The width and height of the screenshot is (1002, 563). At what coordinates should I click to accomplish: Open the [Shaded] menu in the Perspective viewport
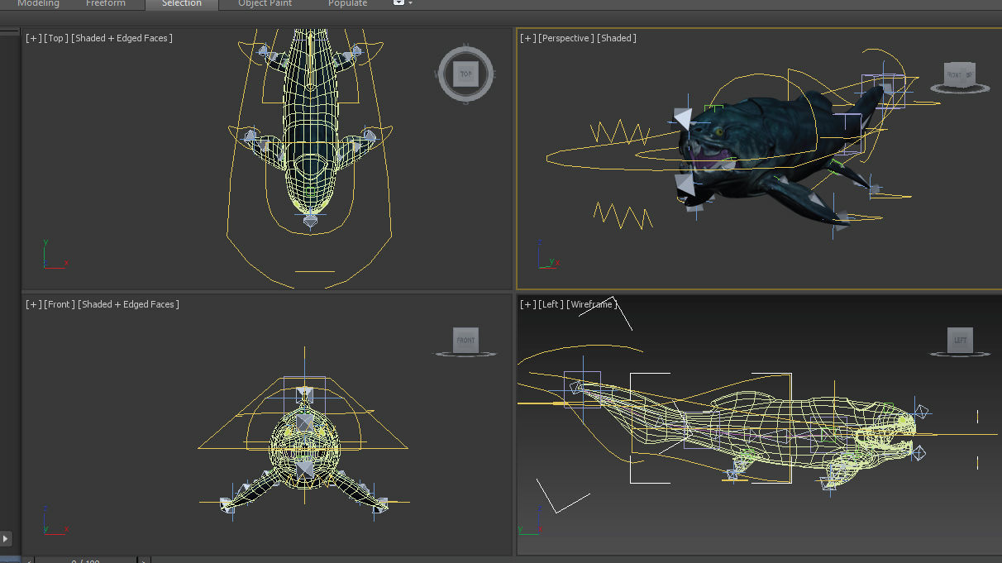point(617,38)
